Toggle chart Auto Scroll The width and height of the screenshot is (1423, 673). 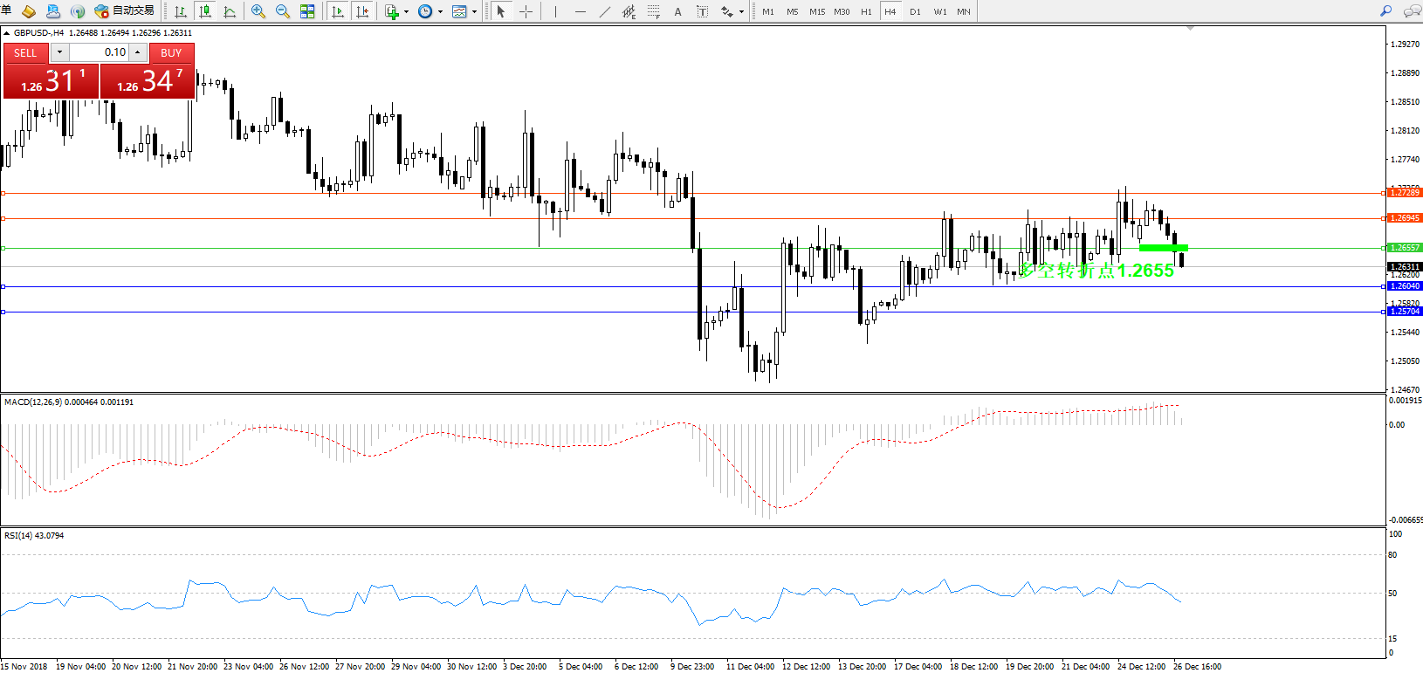(x=338, y=11)
